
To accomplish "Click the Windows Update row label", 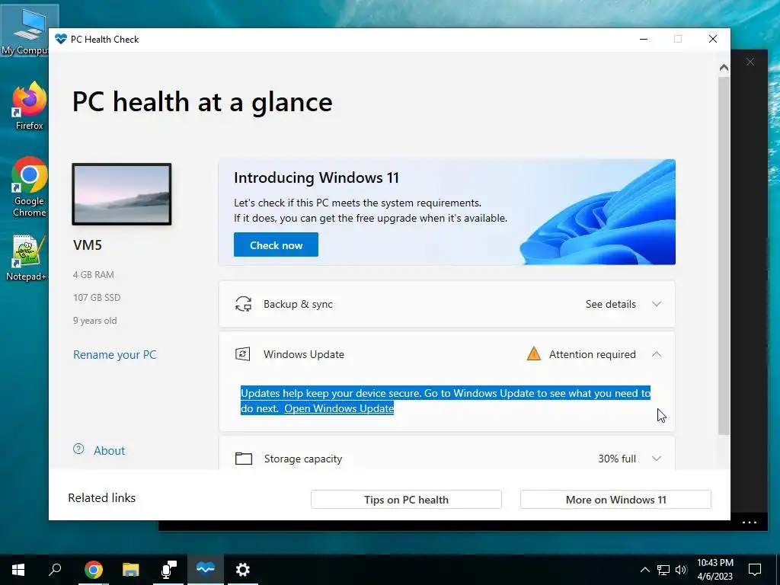I will (304, 354).
